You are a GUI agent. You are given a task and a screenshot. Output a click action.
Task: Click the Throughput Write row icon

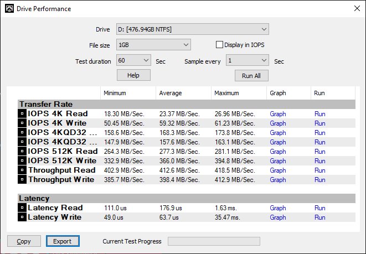pos(22,179)
